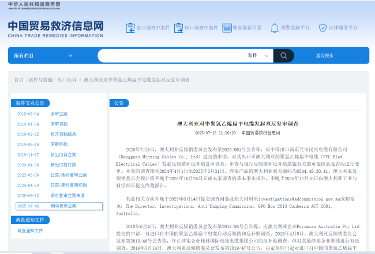The image size is (375, 254).
Task: Open 高级搜索 advanced search
Action: [325, 56]
